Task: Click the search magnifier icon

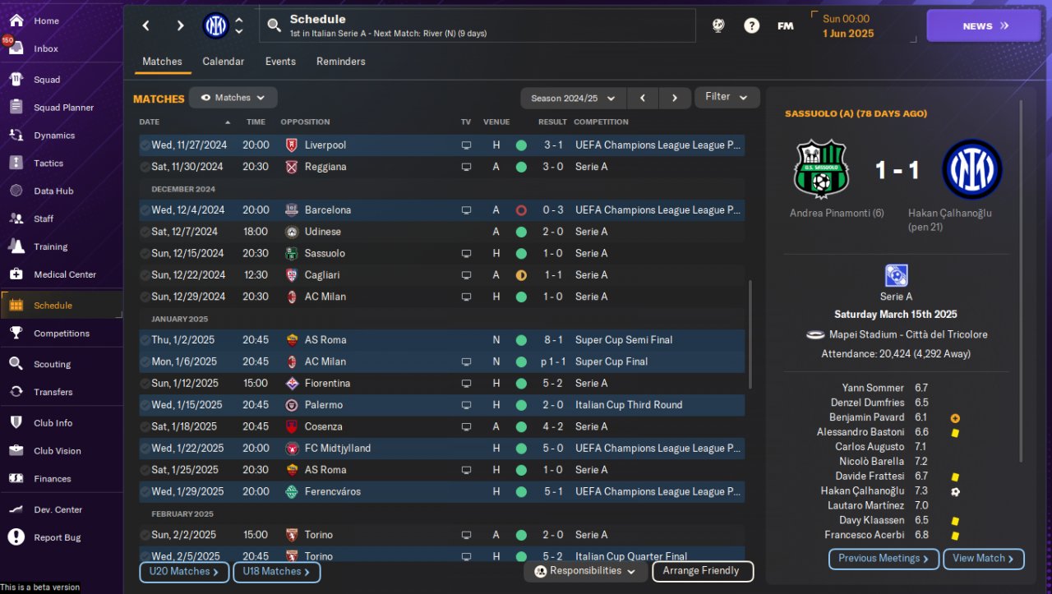Action: [x=275, y=25]
